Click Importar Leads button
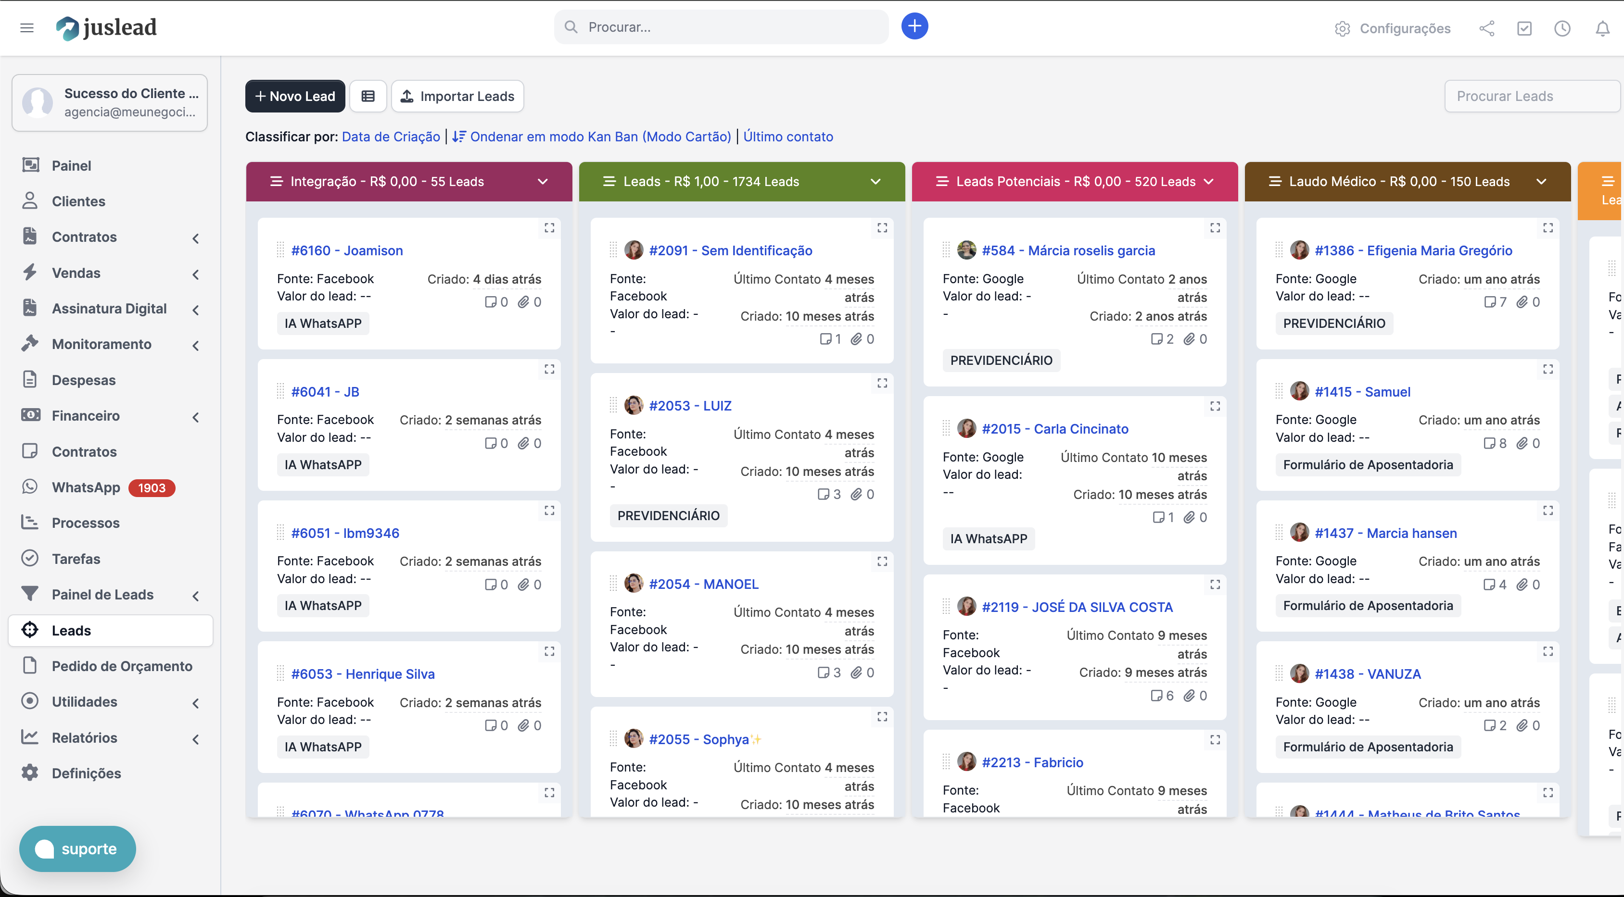The height and width of the screenshot is (897, 1624). (x=457, y=96)
